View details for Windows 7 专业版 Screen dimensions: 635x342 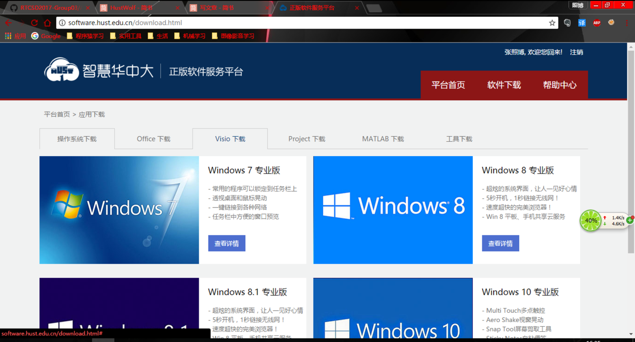227,244
